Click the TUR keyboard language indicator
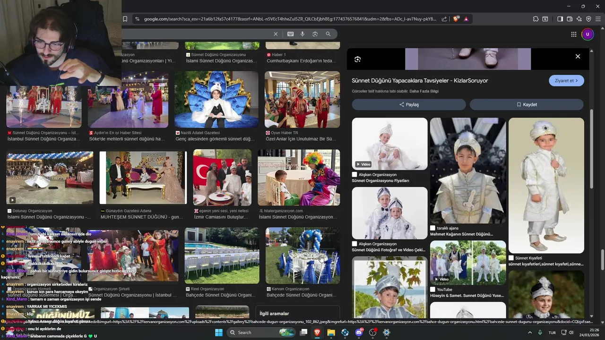This screenshot has height=340, width=605. (x=552, y=332)
